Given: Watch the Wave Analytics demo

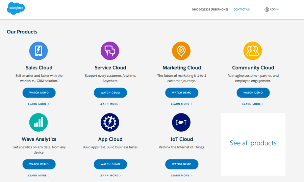Looking at the screenshot, I should 39,164.
